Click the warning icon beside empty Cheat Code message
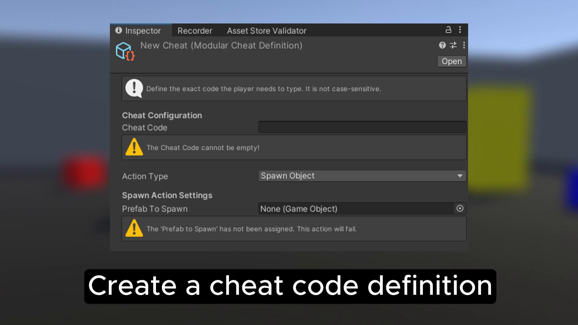The image size is (578, 325). 134,147
